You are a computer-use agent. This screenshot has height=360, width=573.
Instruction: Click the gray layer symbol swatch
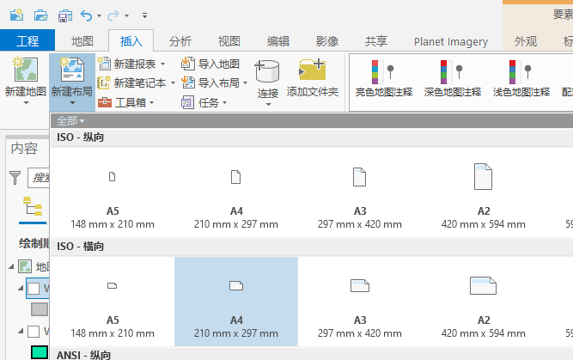click(40, 309)
